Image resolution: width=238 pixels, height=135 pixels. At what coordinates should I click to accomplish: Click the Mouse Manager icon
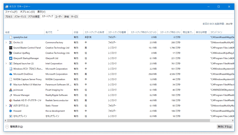point(11,95)
